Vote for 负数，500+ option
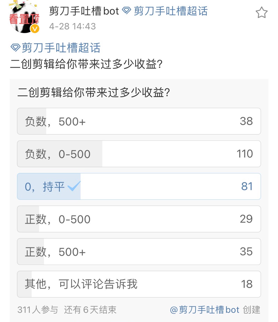This screenshot has width=278, height=322. 139,121
